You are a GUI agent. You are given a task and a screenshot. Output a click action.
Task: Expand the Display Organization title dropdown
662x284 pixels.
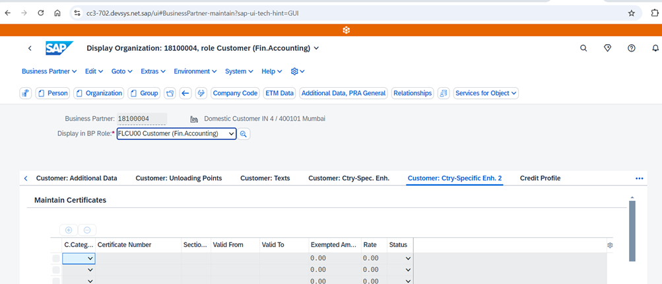pos(316,48)
